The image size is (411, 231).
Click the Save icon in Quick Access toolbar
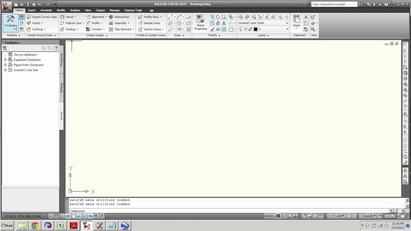coord(28,4)
